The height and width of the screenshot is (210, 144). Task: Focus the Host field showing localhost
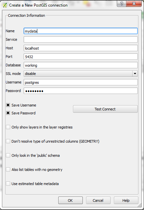81,48
